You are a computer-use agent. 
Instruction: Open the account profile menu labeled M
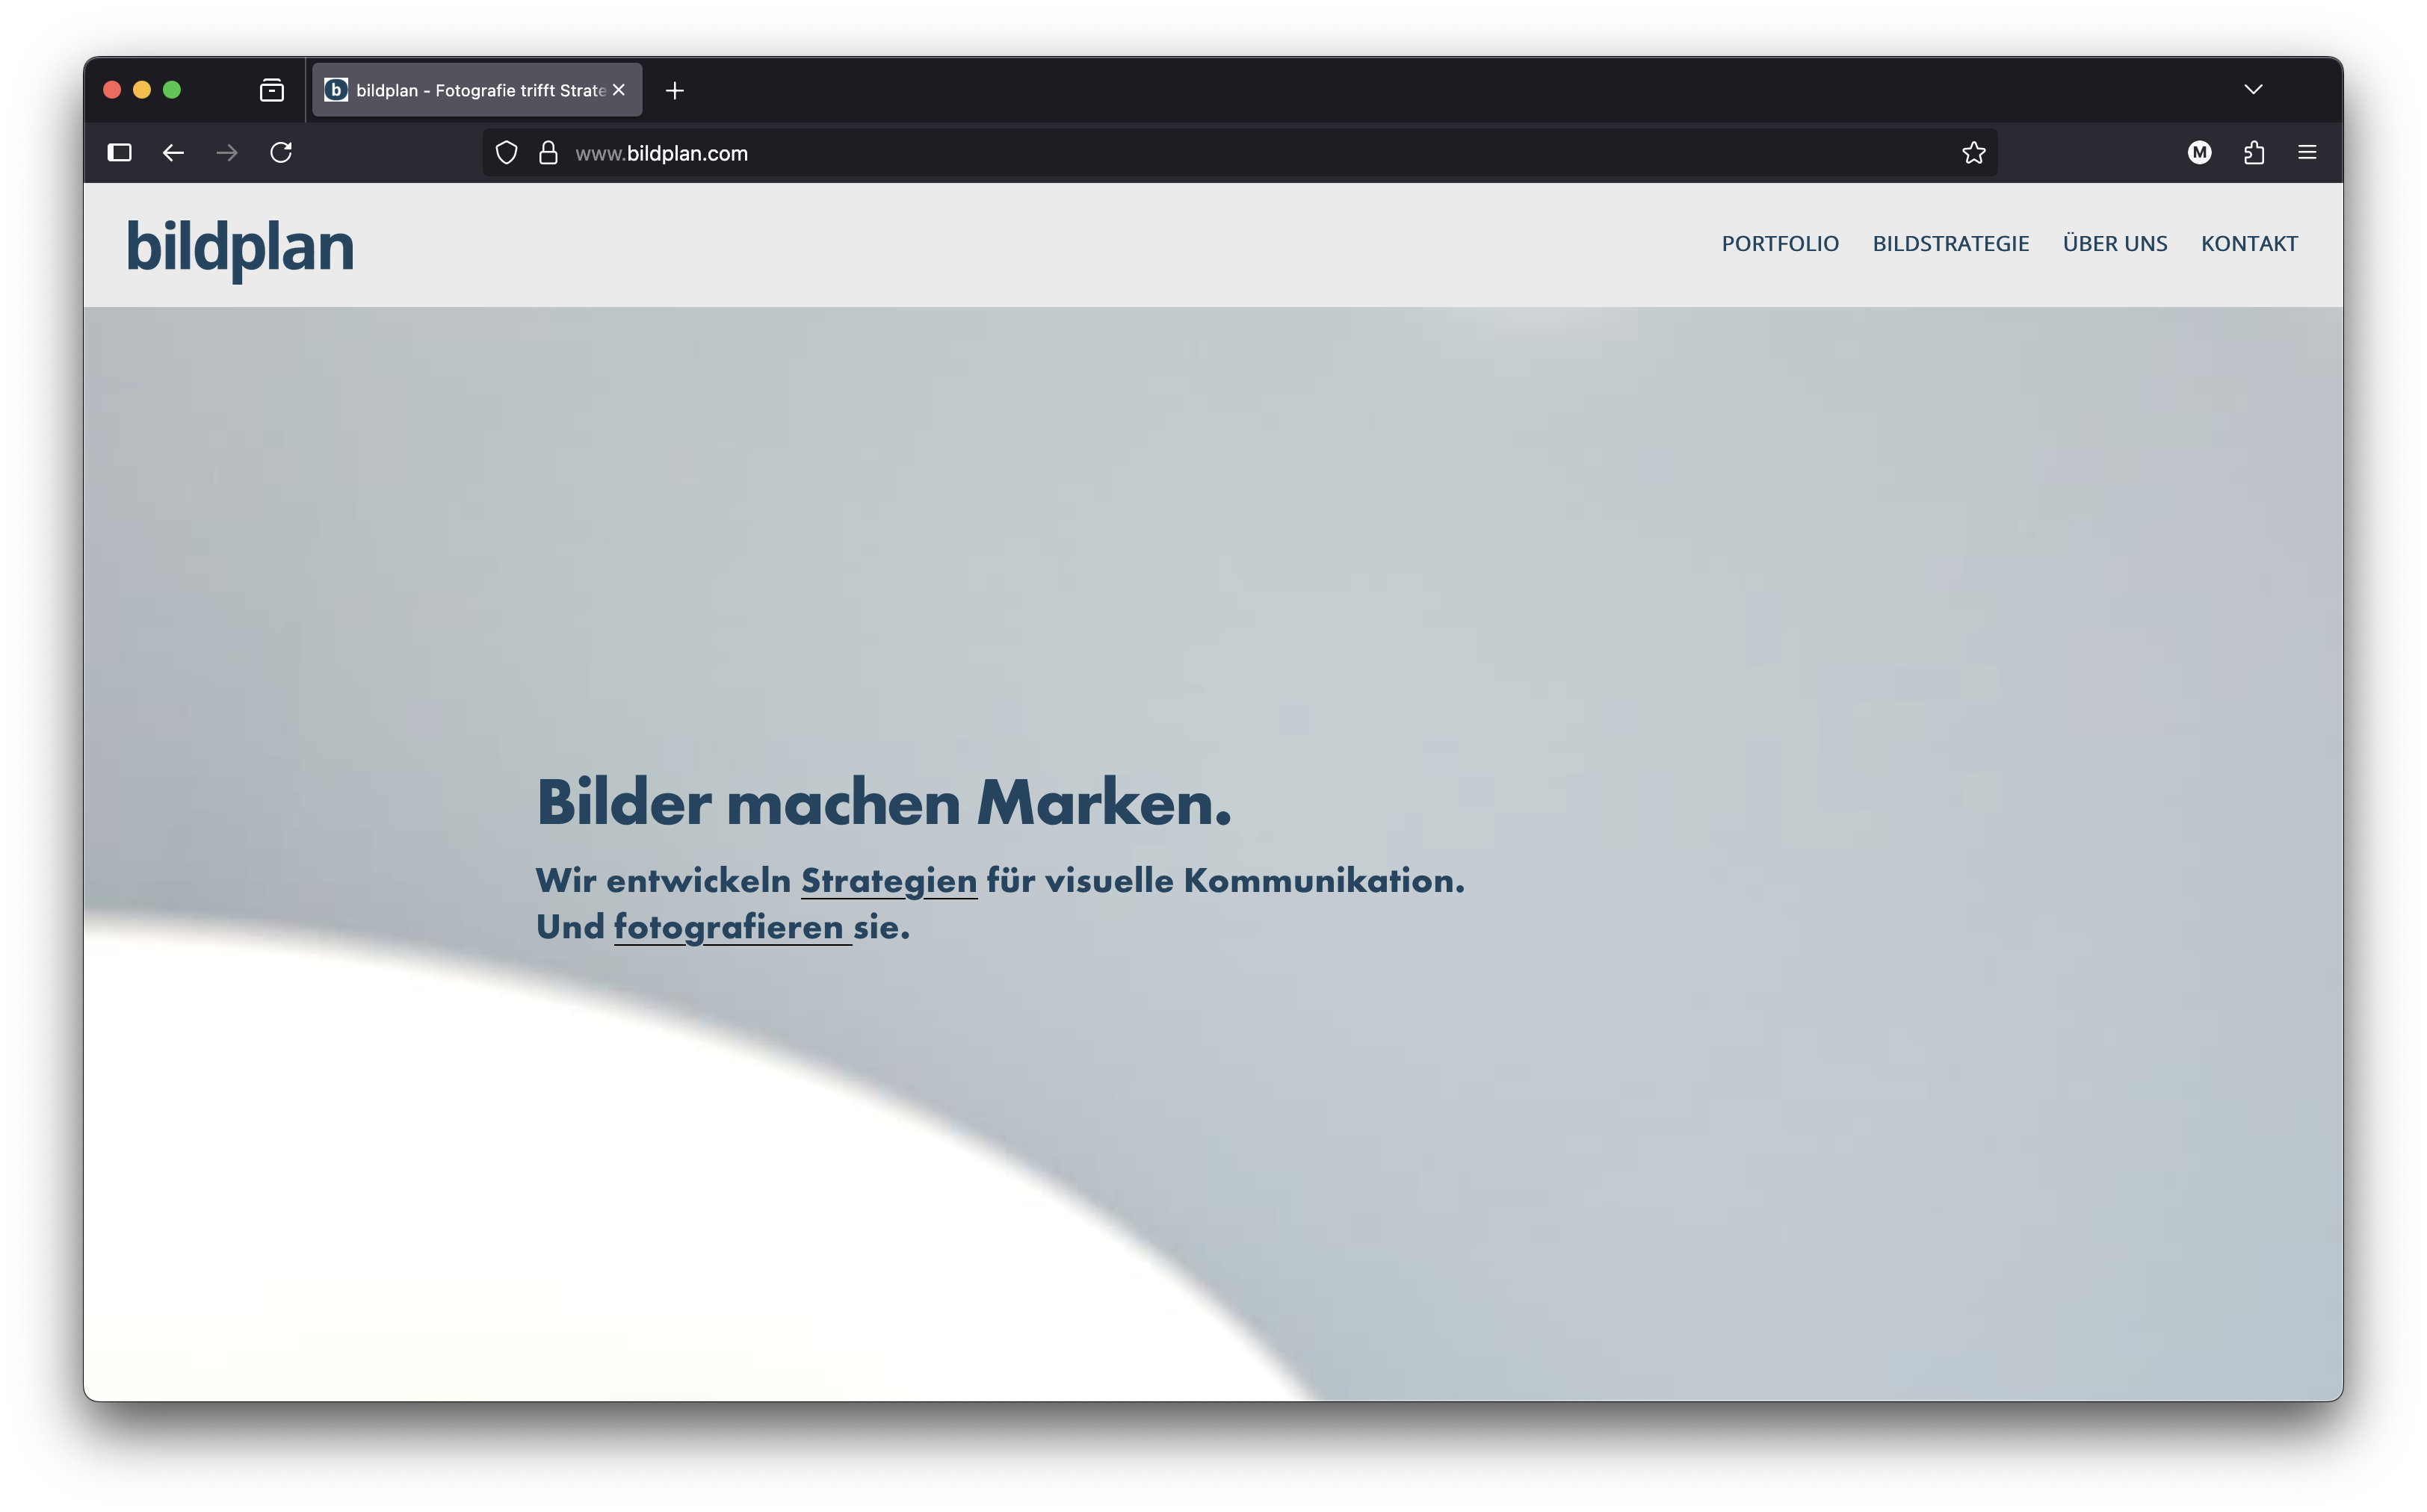[x=2199, y=152]
